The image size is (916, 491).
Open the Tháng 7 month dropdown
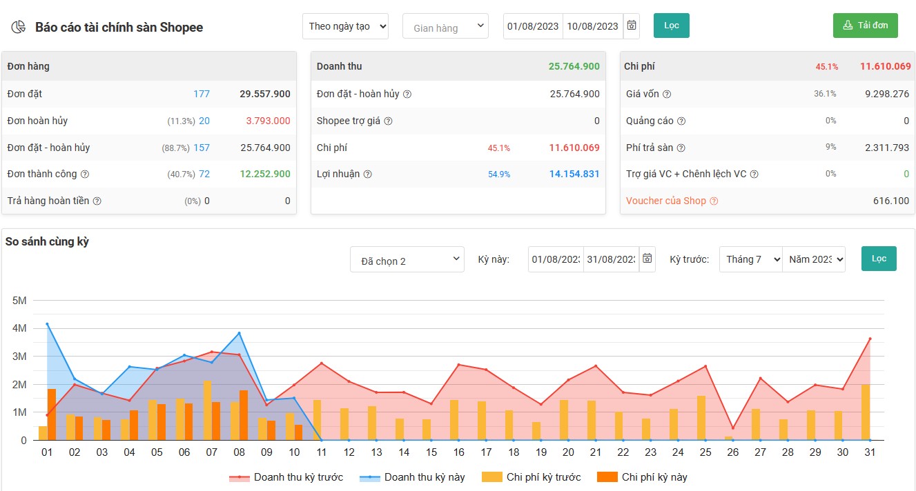click(751, 259)
